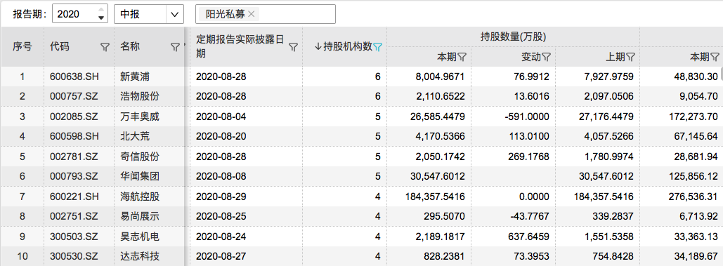Open filter on 定期报告实际披露日期 column

[293, 46]
